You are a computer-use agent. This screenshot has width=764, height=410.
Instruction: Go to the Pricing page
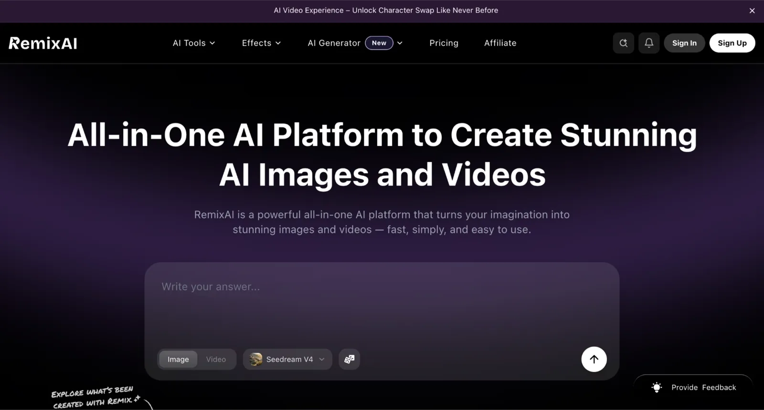[x=444, y=43]
